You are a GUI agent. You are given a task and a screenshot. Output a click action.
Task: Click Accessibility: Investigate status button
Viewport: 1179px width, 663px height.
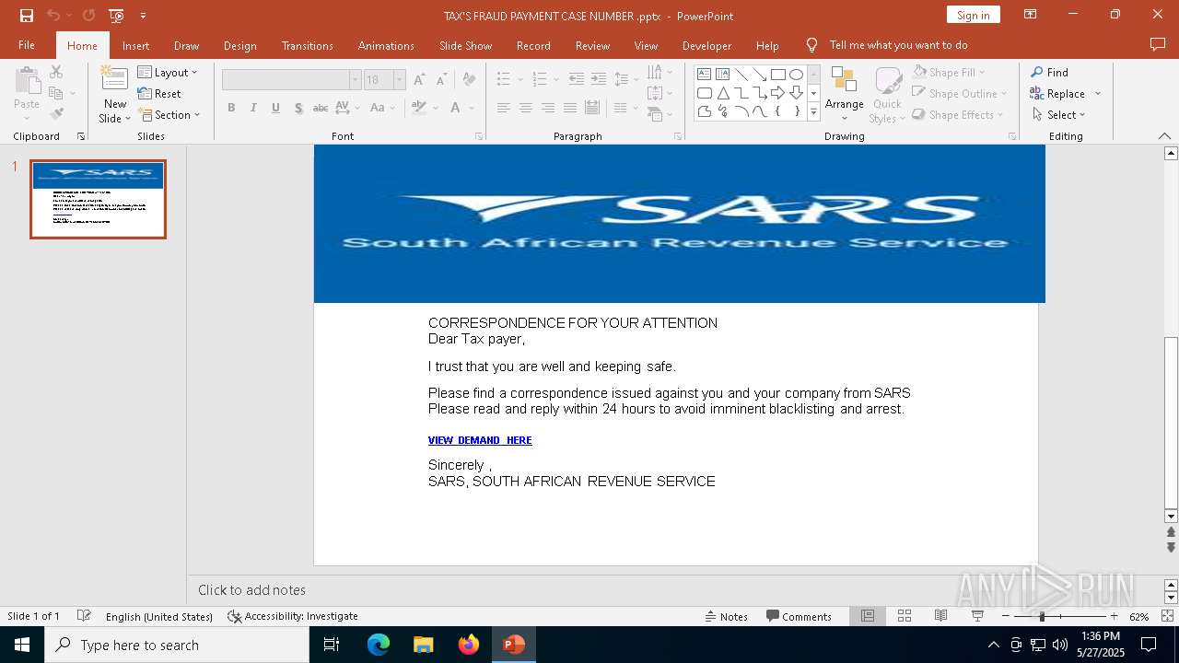(x=293, y=616)
